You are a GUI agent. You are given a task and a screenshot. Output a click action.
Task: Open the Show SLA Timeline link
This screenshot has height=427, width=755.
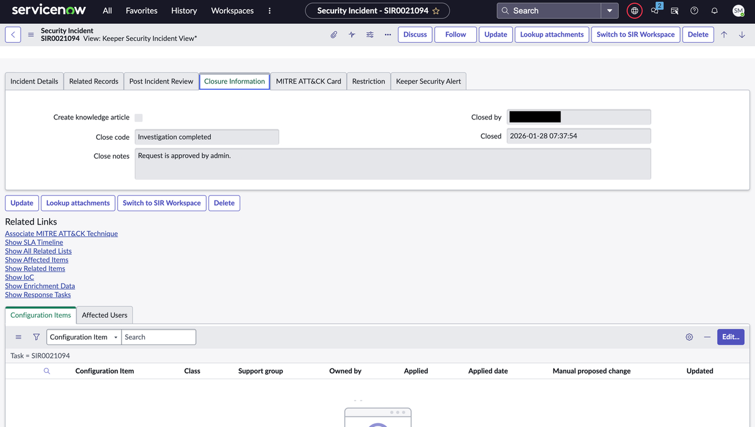34,242
